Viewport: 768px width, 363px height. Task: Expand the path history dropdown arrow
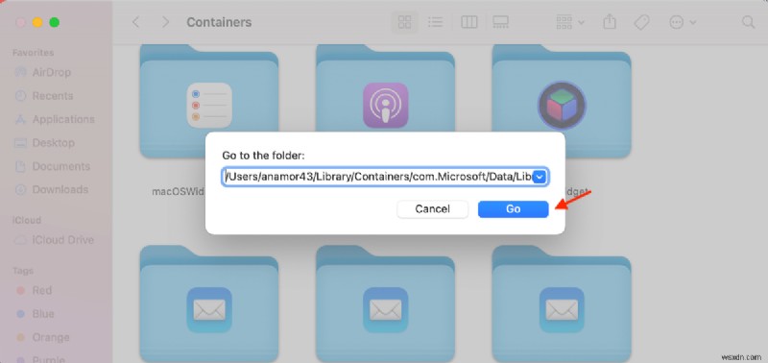click(x=540, y=178)
